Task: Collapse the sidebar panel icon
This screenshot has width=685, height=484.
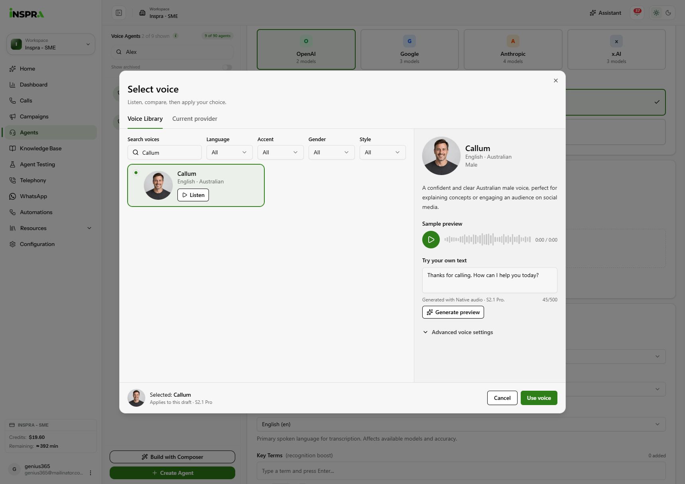Action: tap(119, 13)
